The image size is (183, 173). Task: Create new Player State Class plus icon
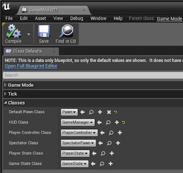click(x=112, y=153)
